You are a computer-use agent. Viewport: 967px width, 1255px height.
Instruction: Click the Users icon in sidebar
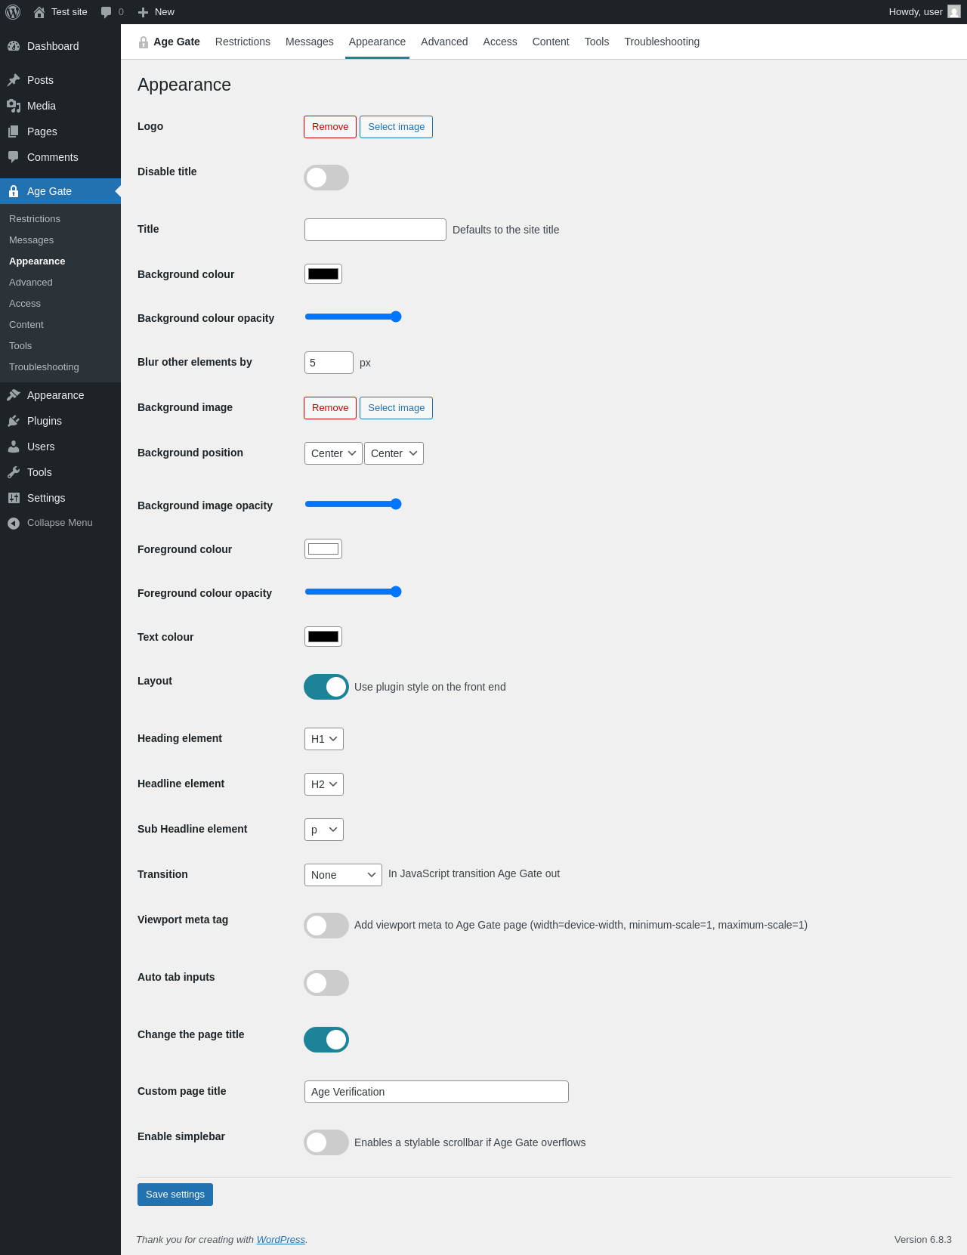pyautogui.click(x=14, y=447)
